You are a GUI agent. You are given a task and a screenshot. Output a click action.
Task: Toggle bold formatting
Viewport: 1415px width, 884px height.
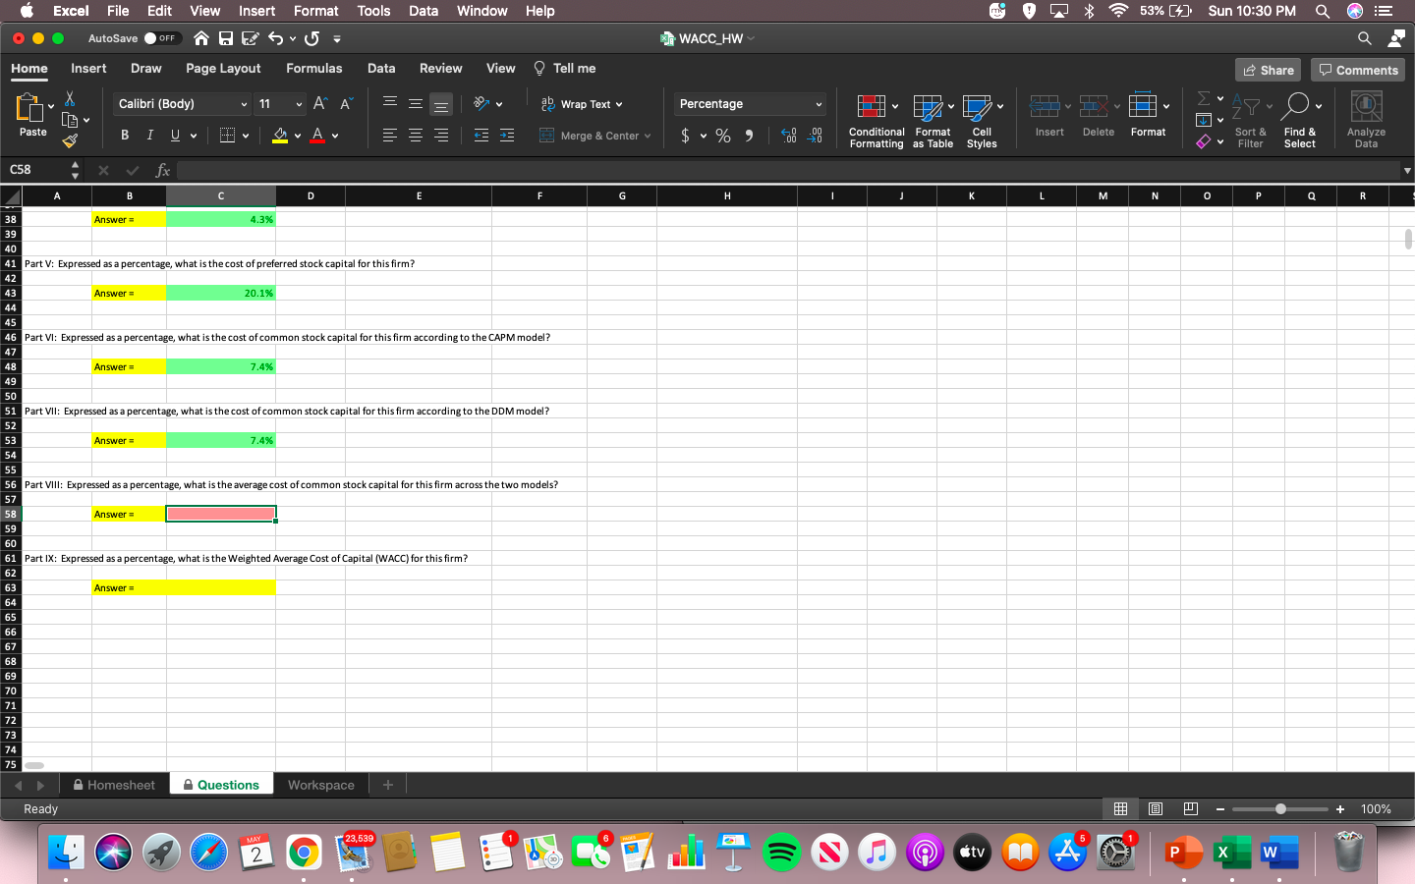point(124,135)
